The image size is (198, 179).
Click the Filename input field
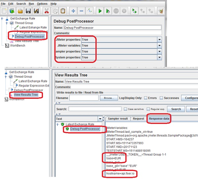point(84,98)
